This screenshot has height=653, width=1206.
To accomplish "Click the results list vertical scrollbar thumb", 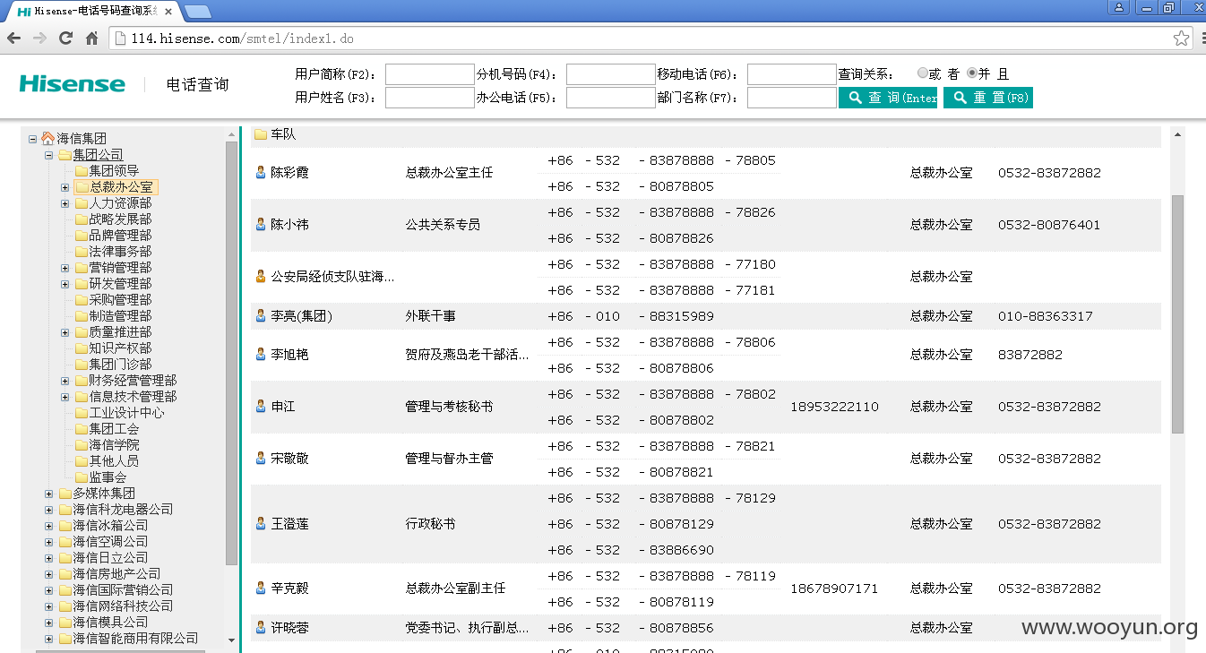I will [1177, 314].
